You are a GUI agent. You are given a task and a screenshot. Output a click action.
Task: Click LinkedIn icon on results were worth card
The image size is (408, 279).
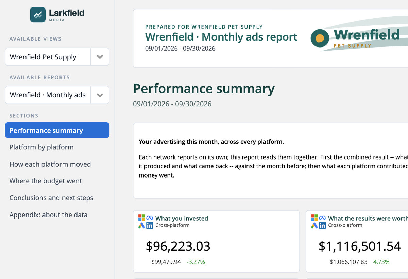(x=322, y=225)
